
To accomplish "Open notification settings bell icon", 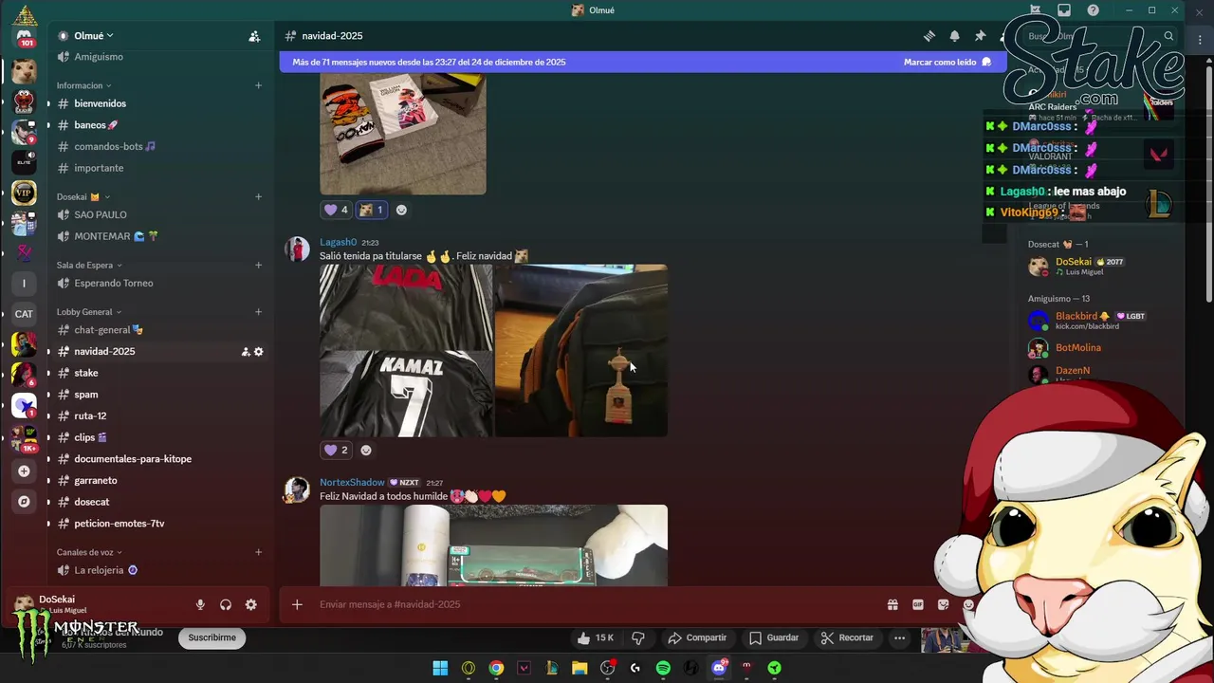I will pos(955,36).
